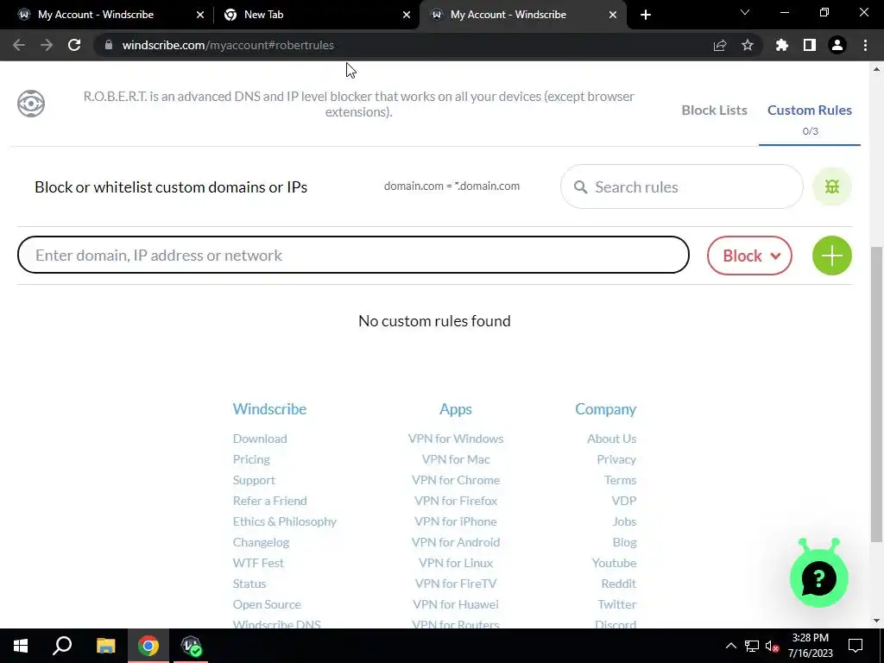Open Windows taskbar search
884x663 pixels.
pyautogui.click(x=62, y=646)
